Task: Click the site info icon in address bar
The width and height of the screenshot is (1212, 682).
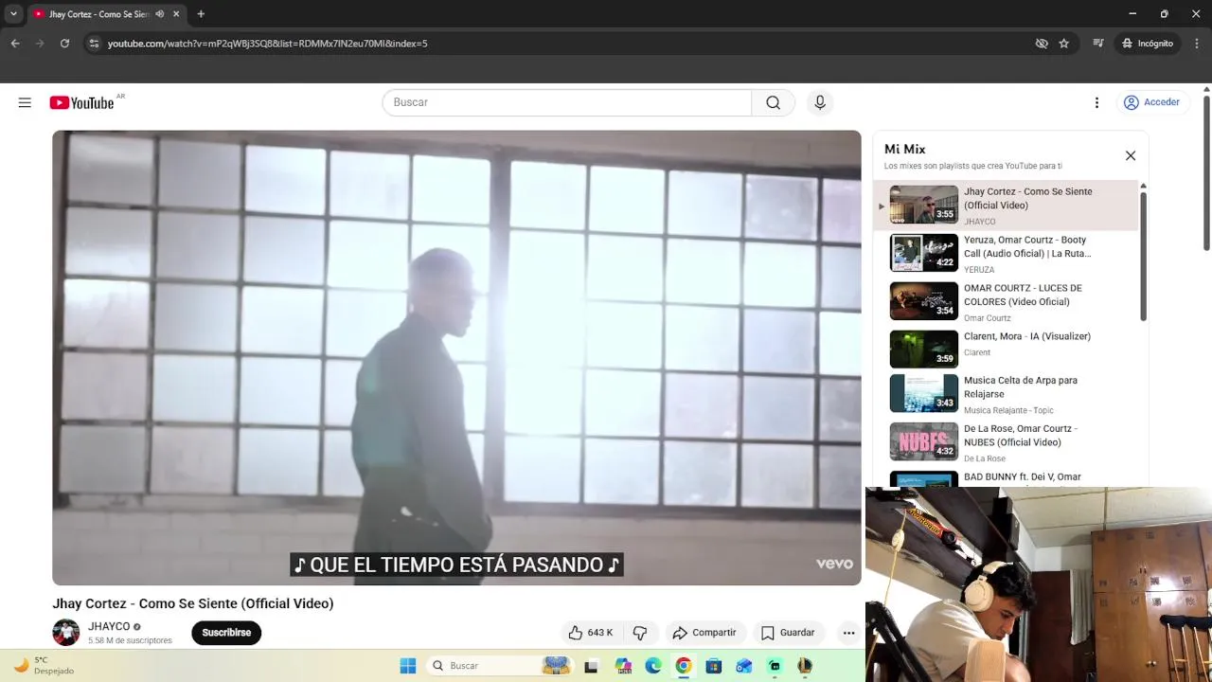Action: [93, 44]
